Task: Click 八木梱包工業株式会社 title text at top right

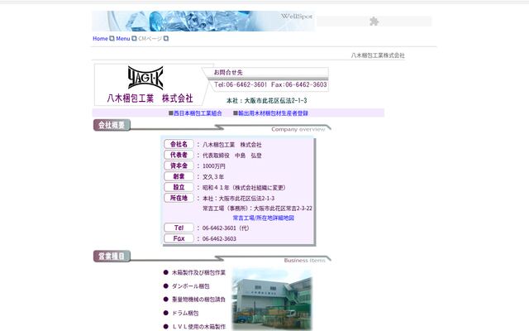Action: click(x=378, y=55)
